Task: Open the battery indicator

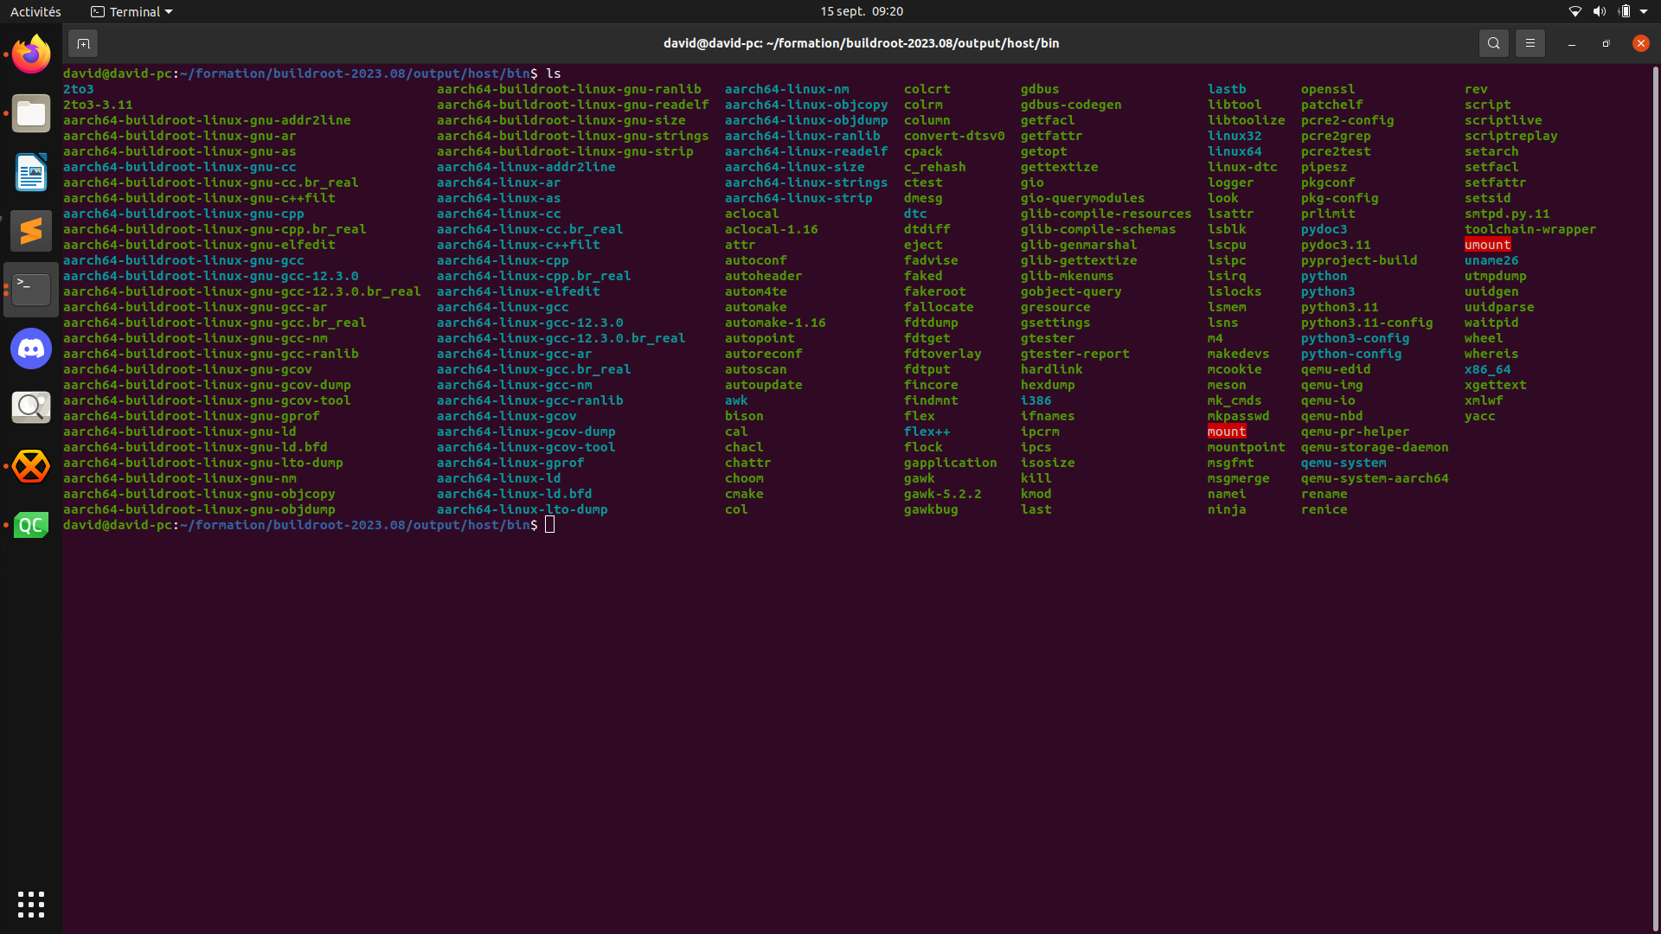Action: point(1624,11)
